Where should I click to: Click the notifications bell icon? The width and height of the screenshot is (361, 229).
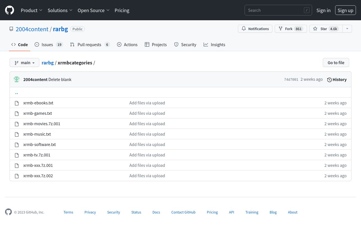click(x=244, y=29)
